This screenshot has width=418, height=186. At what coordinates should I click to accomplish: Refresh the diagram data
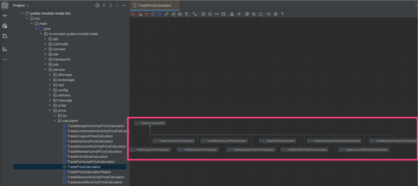pos(269,14)
